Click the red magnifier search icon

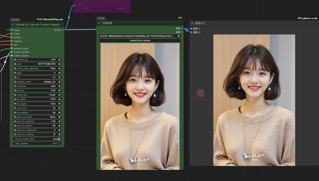200,93
